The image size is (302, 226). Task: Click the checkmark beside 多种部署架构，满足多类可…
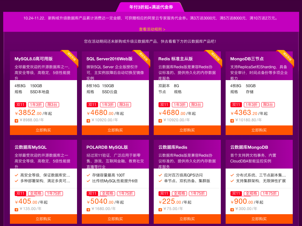tap(16, 181)
